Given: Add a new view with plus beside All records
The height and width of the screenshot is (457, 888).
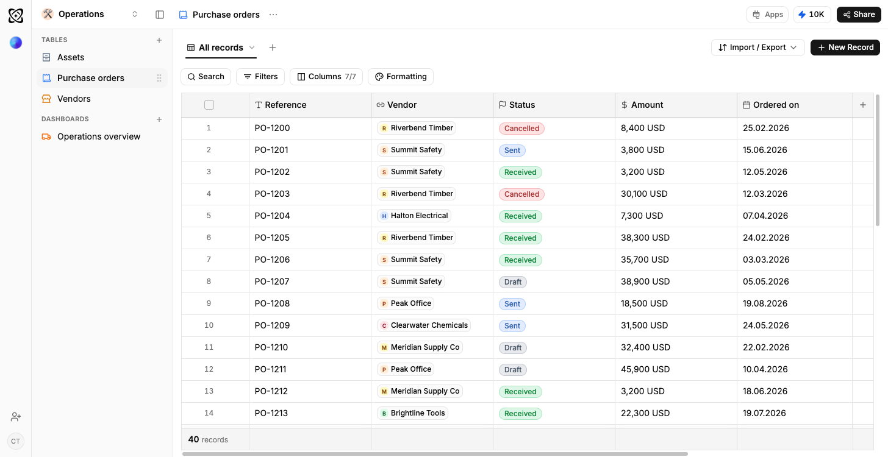Looking at the screenshot, I should (273, 48).
